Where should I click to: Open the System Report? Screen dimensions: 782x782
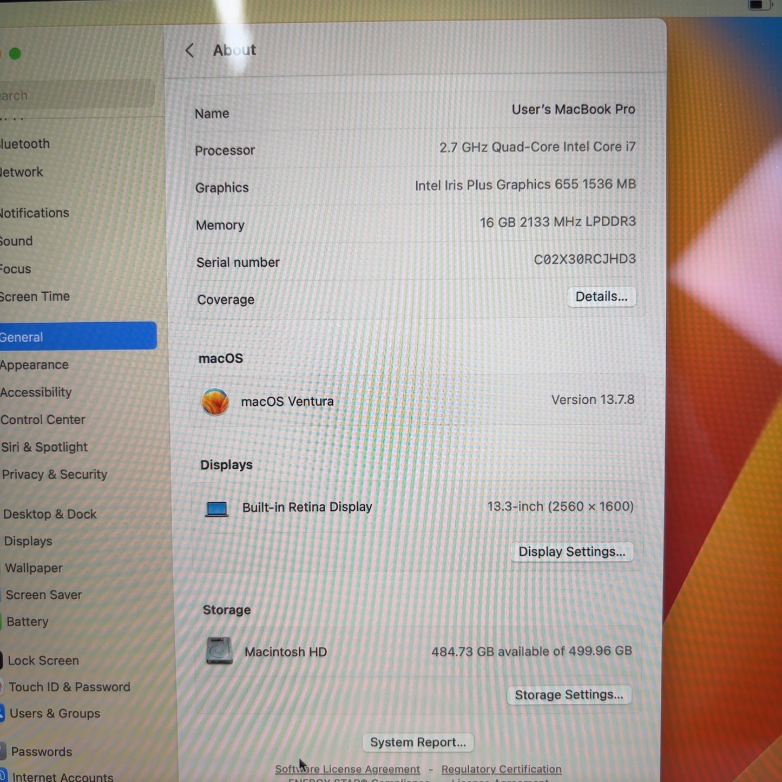click(418, 742)
